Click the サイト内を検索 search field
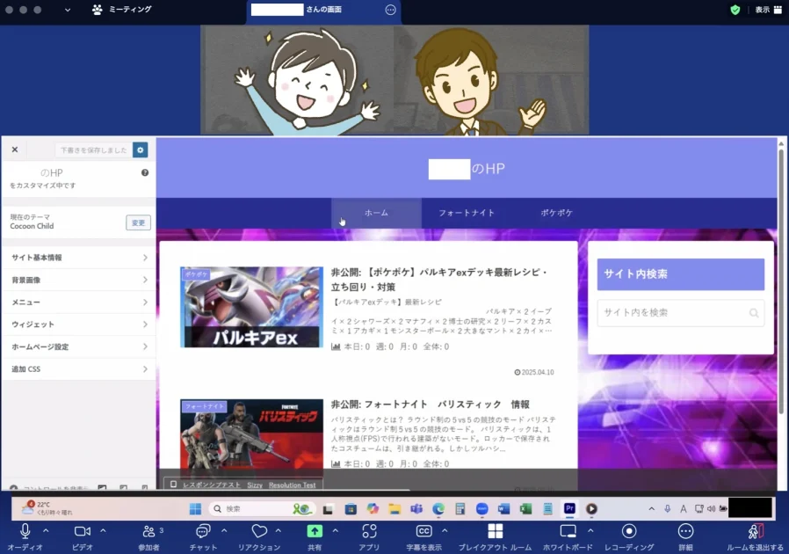This screenshot has width=789, height=554. point(681,313)
